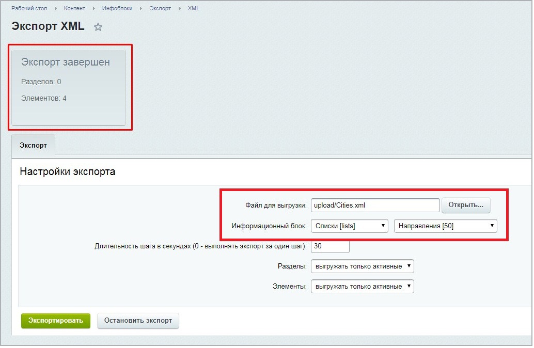Expand the Разделы export filter dropdown
The height and width of the screenshot is (348, 534).
click(x=362, y=266)
